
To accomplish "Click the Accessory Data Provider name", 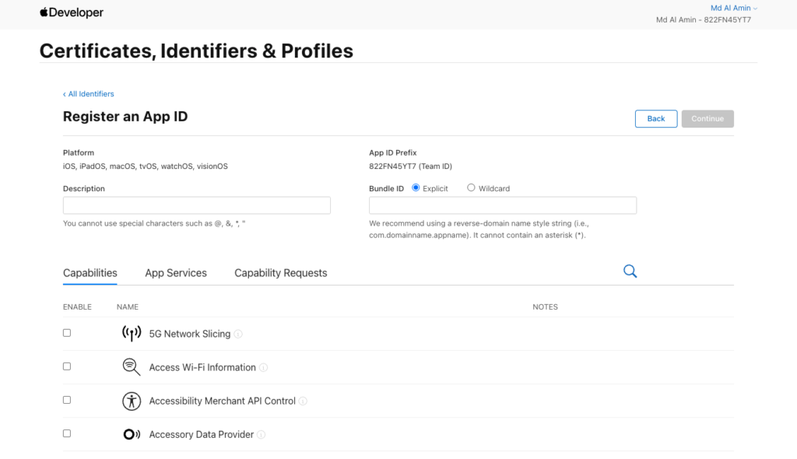I will click(x=202, y=435).
